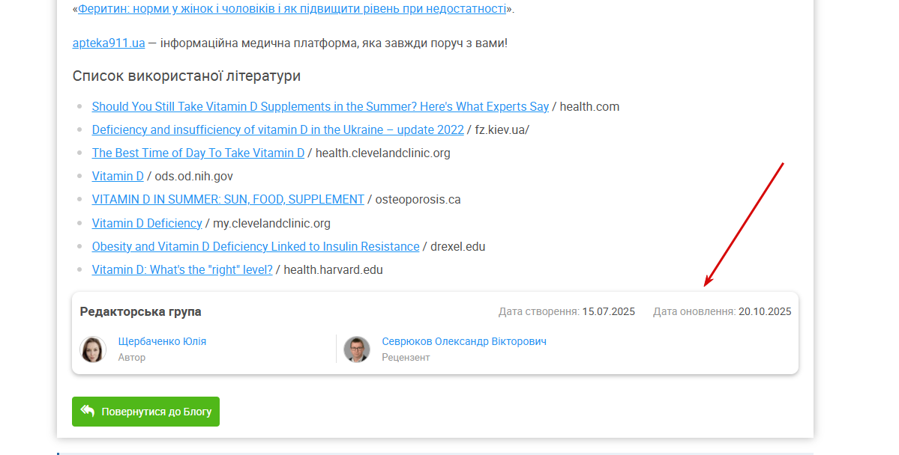Open the Феритин норми article link
This screenshot has height=455, width=899.
coord(292,10)
